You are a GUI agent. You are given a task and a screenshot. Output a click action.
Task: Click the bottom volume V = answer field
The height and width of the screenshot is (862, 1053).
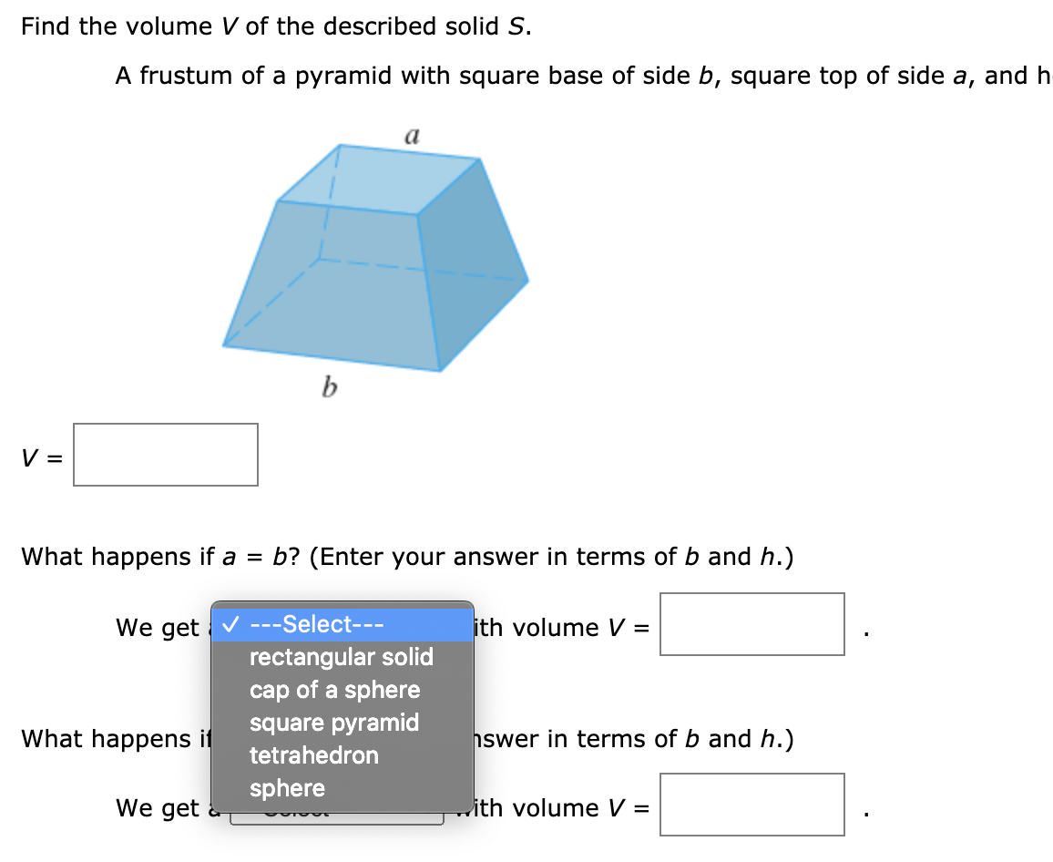(x=752, y=805)
